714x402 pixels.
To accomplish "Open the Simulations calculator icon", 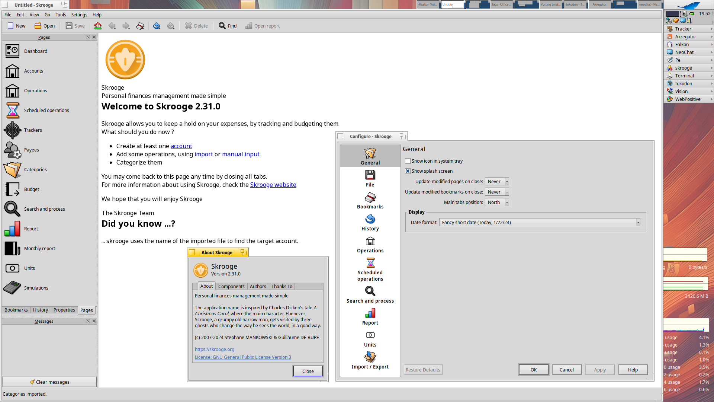I will click(x=12, y=288).
